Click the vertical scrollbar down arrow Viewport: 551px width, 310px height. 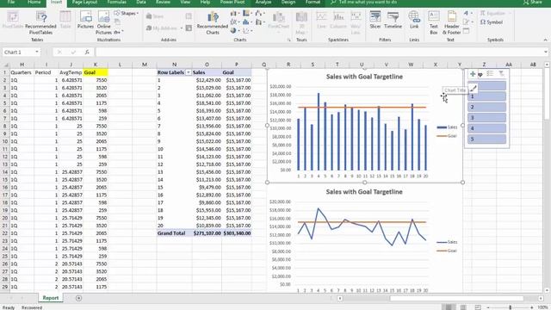(x=547, y=291)
